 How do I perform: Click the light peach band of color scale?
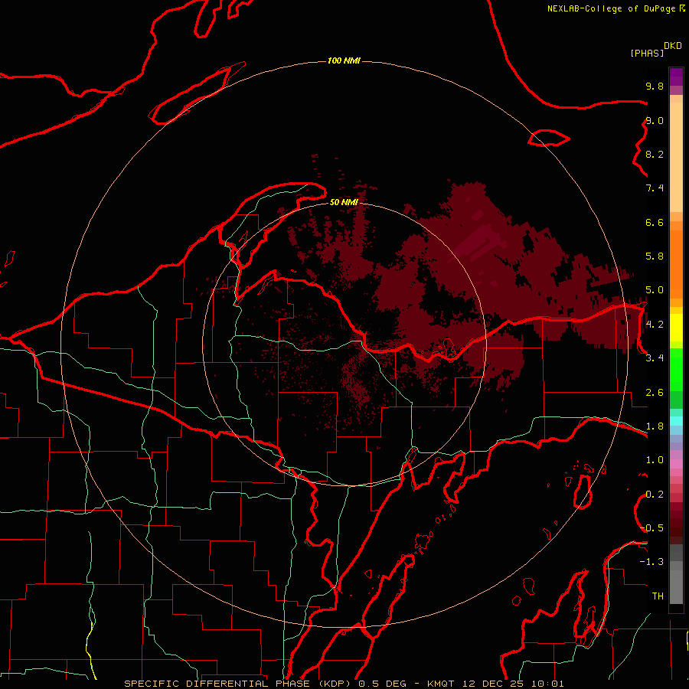(x=676, y=157)
